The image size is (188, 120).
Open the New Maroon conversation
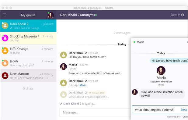point(28,76)
